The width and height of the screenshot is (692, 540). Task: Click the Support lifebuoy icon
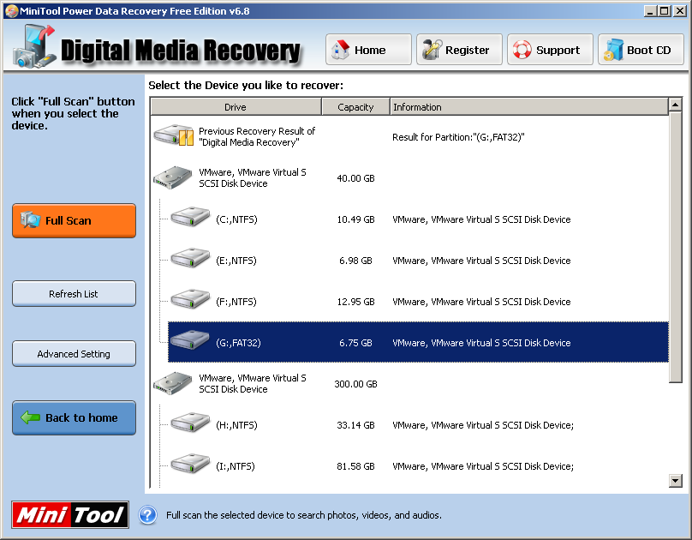coord(522,50)
